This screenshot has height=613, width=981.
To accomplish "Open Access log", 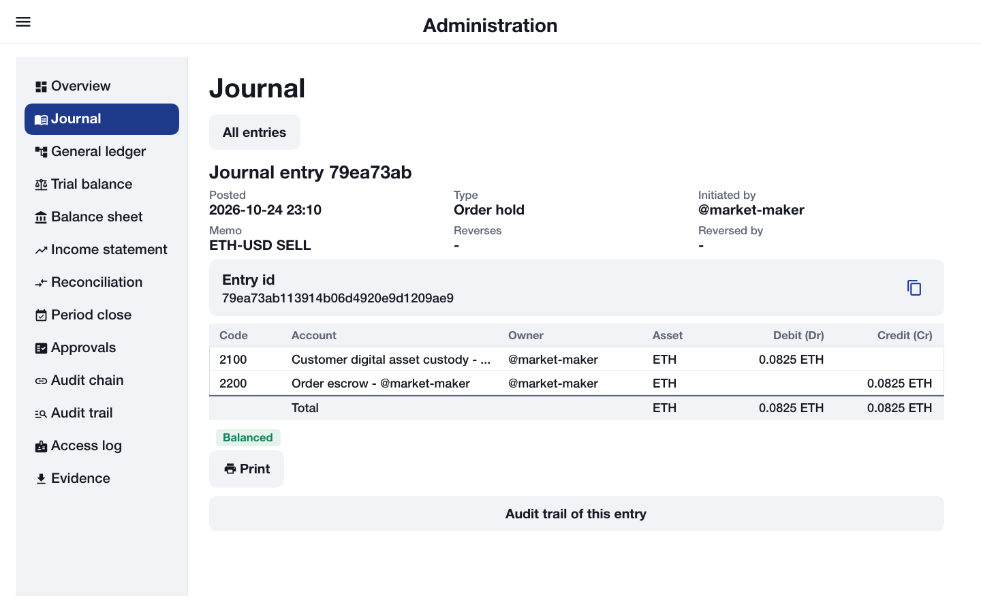I will tap(102, 445).
